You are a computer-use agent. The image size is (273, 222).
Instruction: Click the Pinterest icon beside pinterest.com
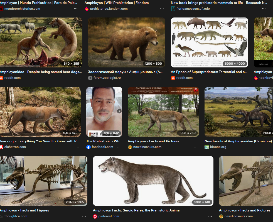(x=95, y=216)
